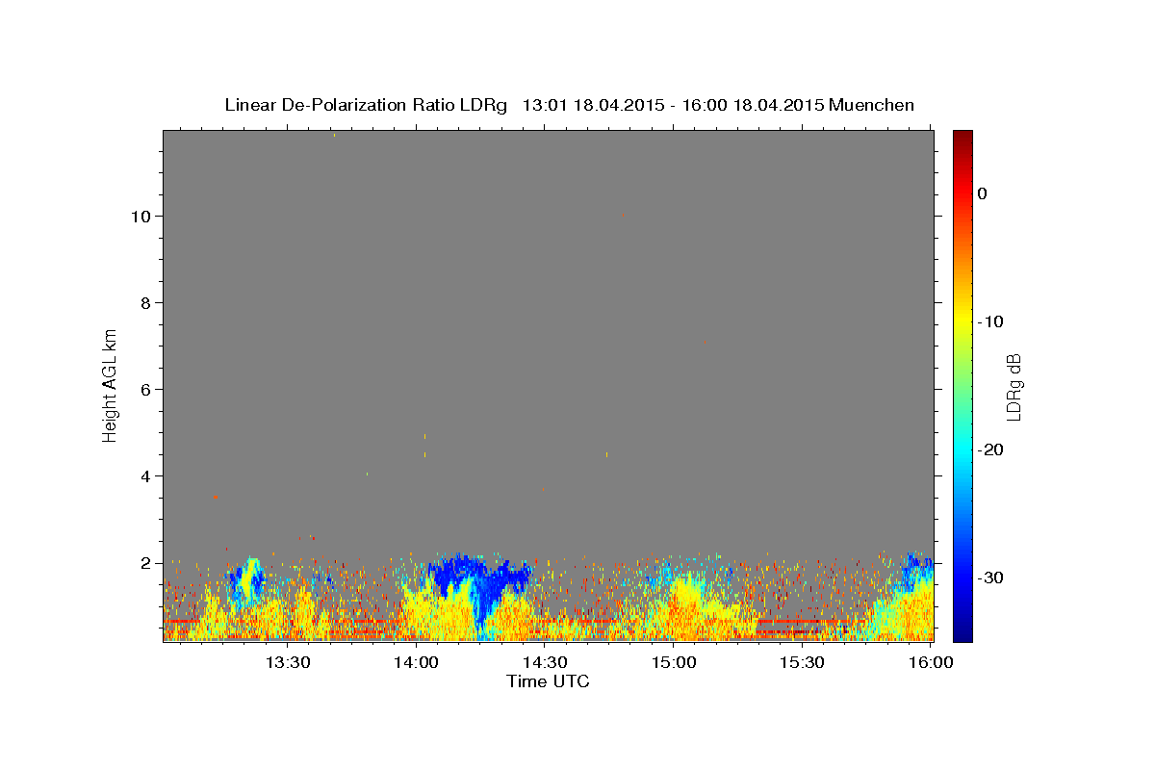
Task: Click the 13:30 time tick label
Action: (287, 662)
